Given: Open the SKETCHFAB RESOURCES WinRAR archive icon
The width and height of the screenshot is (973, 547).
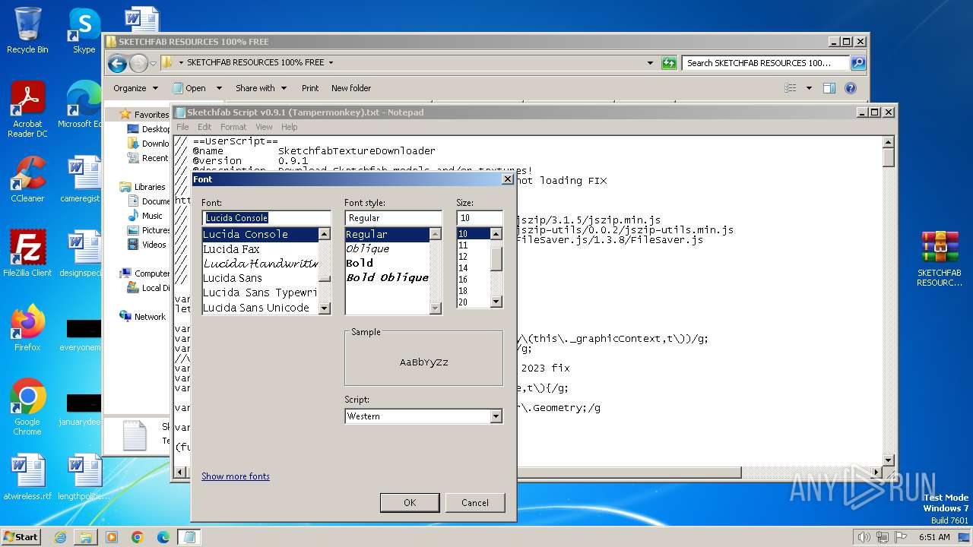Looking at the screenshot, I should (x=940, y=258).
